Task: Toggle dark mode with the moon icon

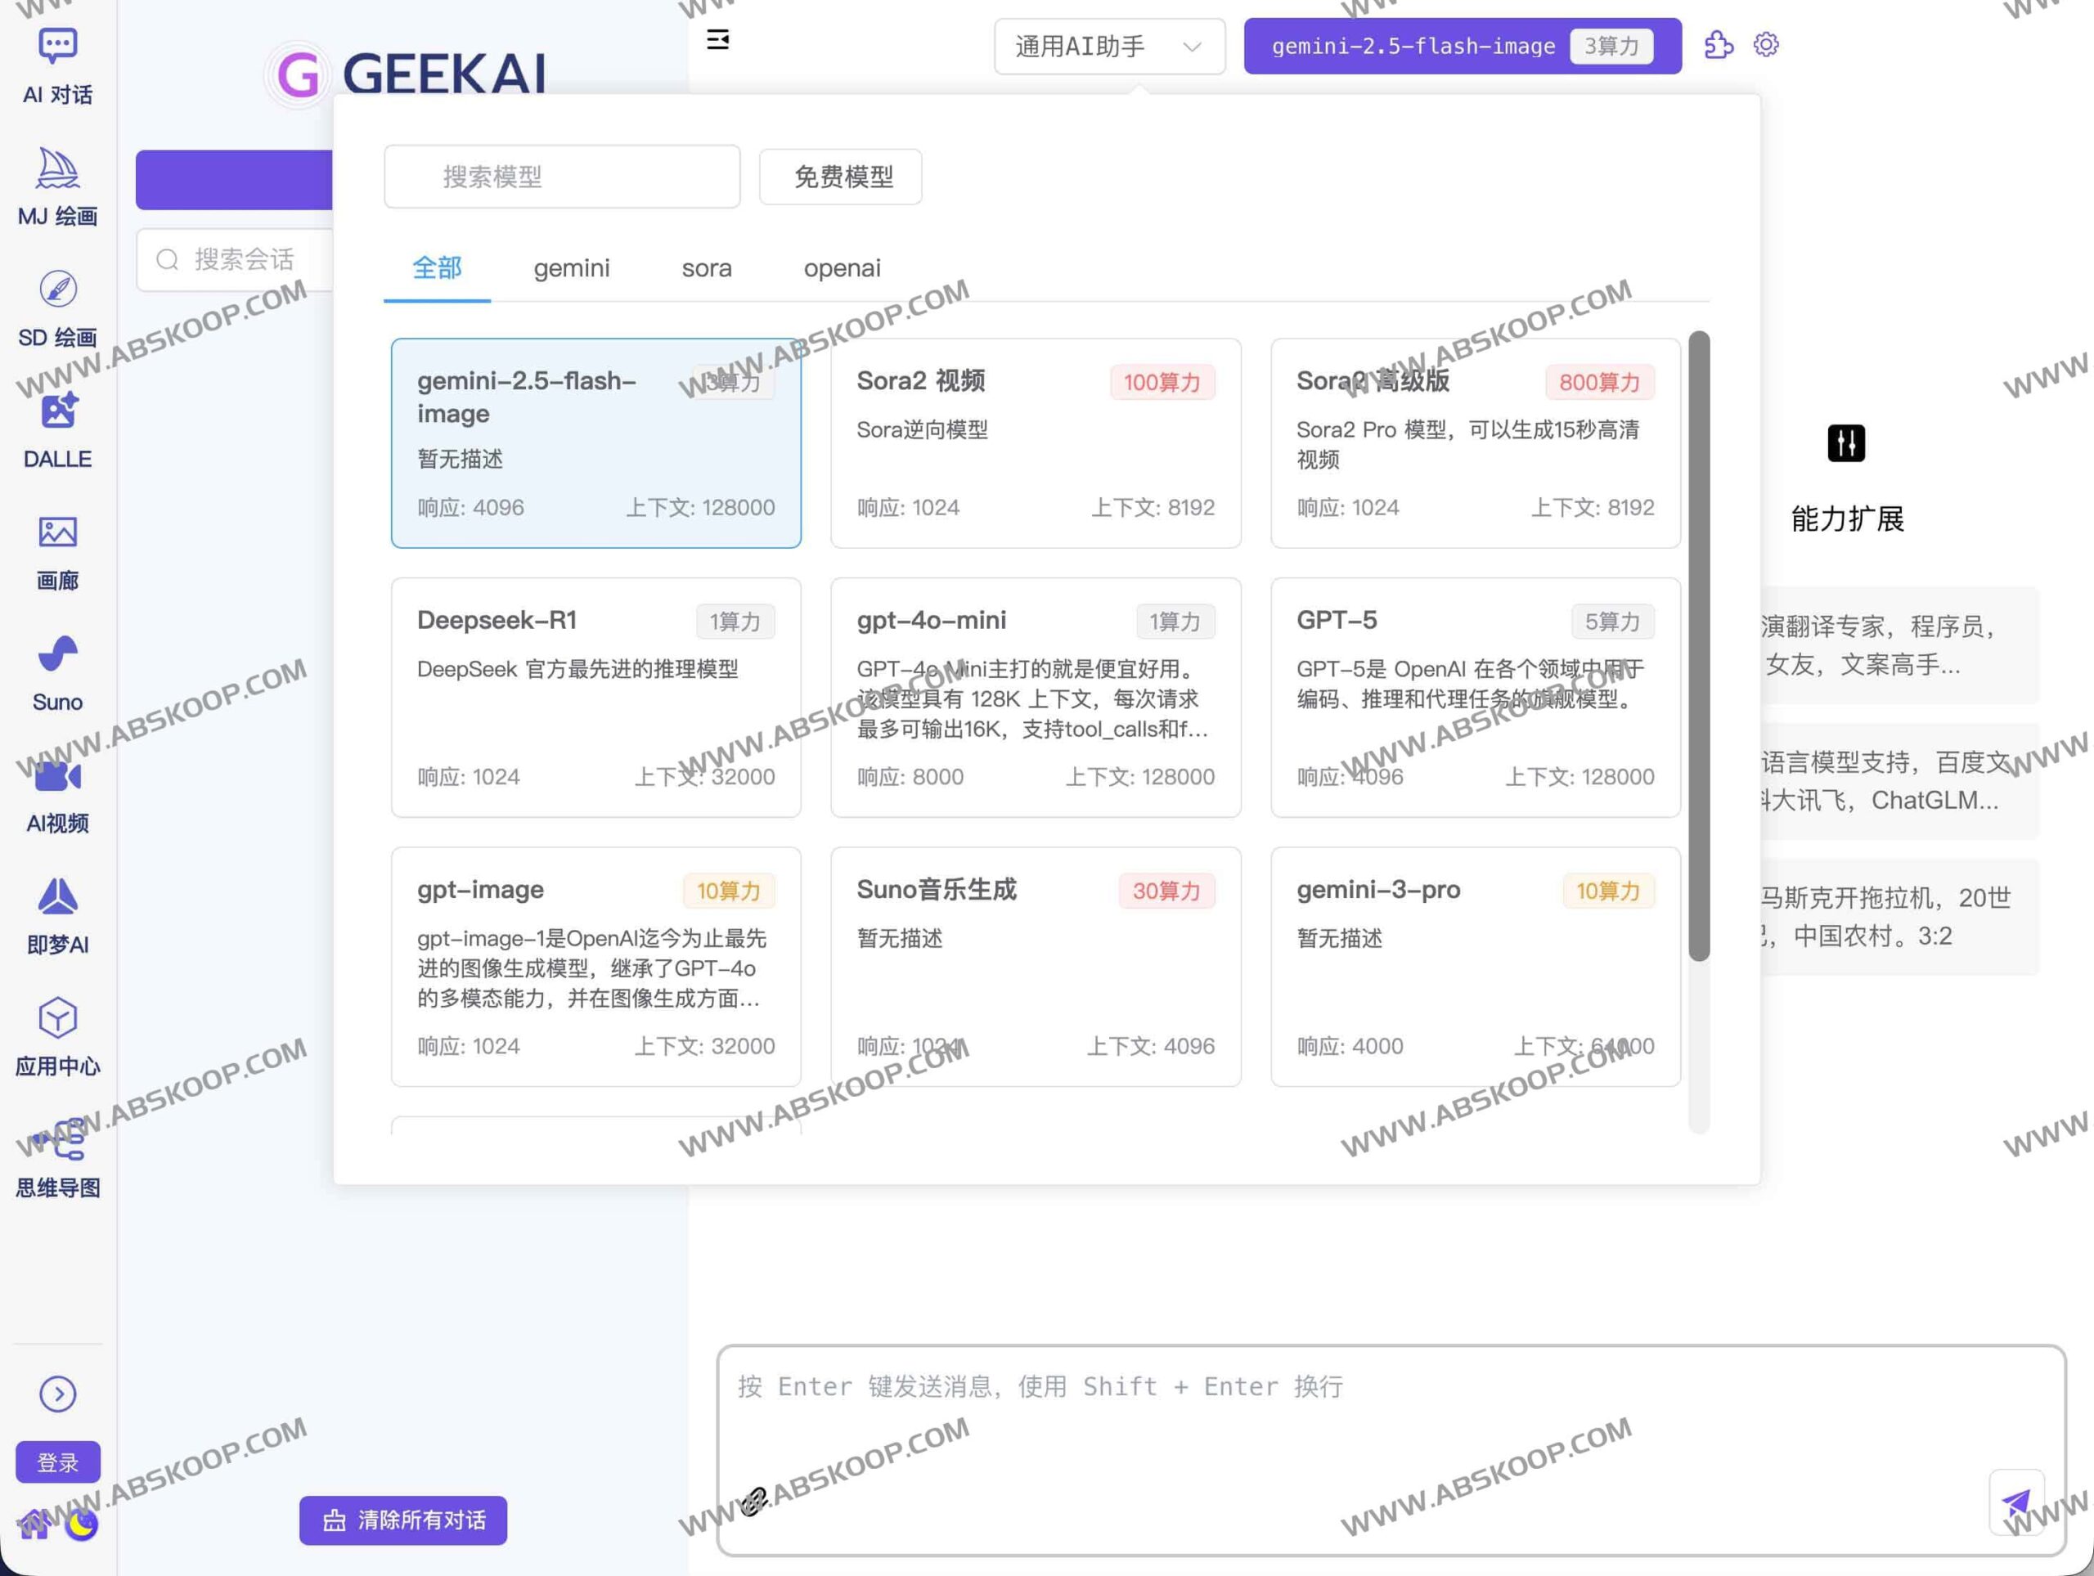Action: click(82, 1525)
